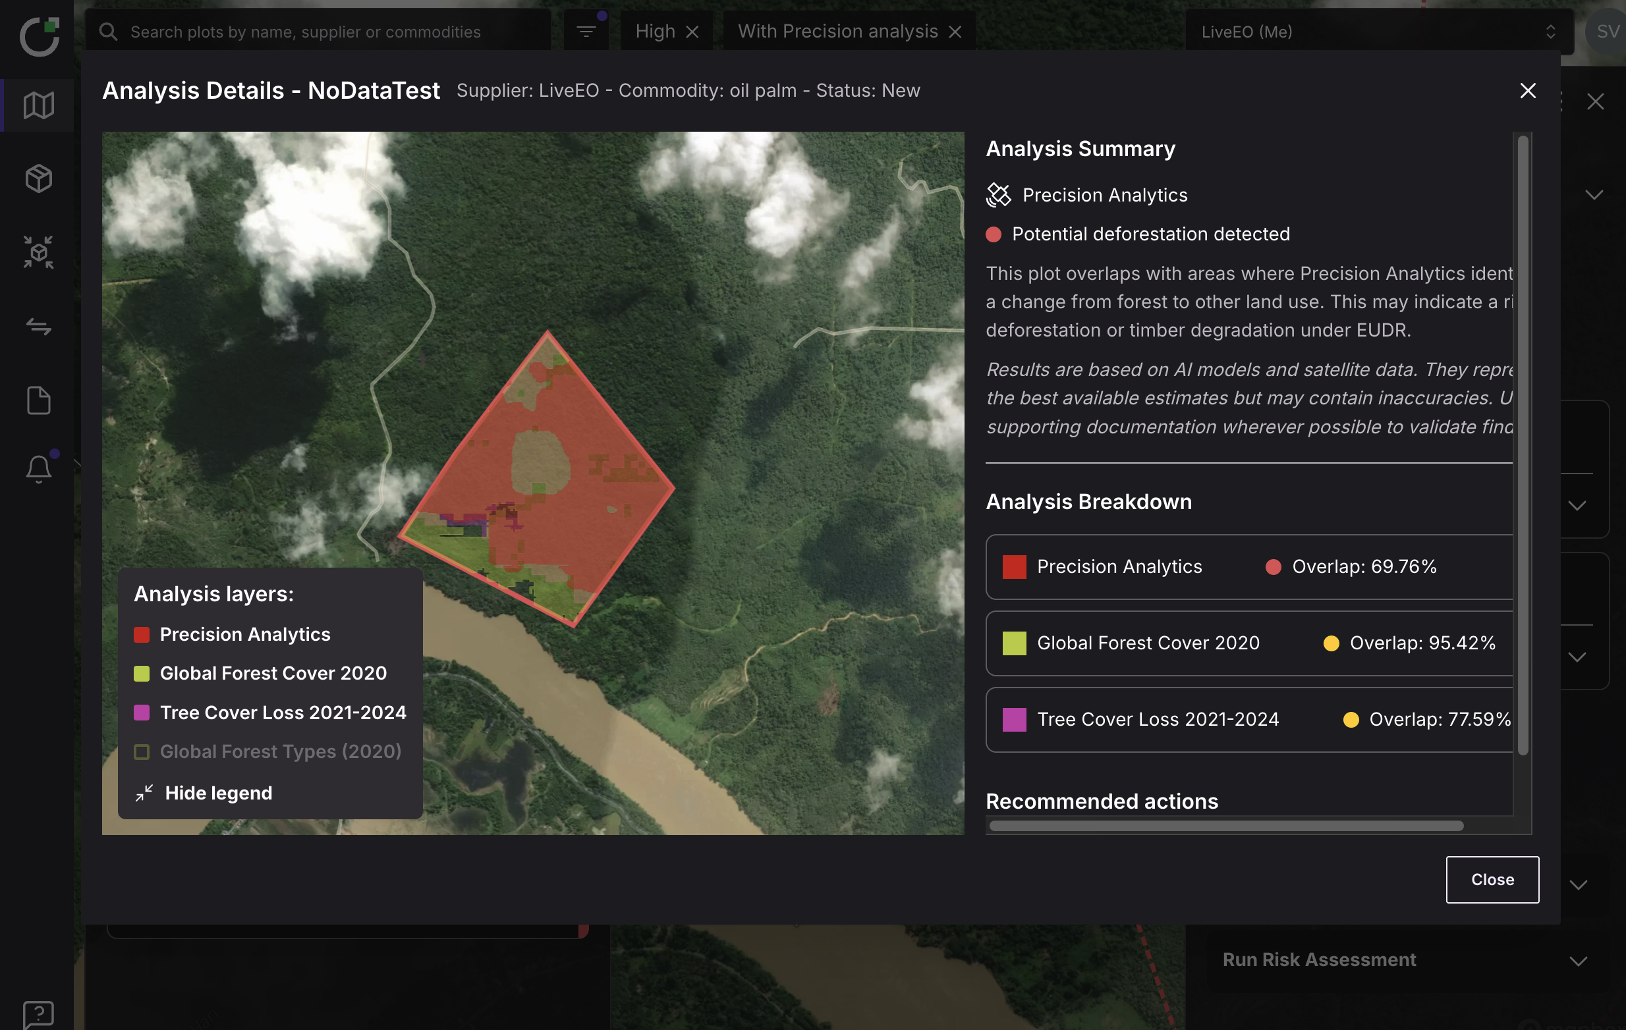Click the package cube sidebar icon

coord(38,179)
